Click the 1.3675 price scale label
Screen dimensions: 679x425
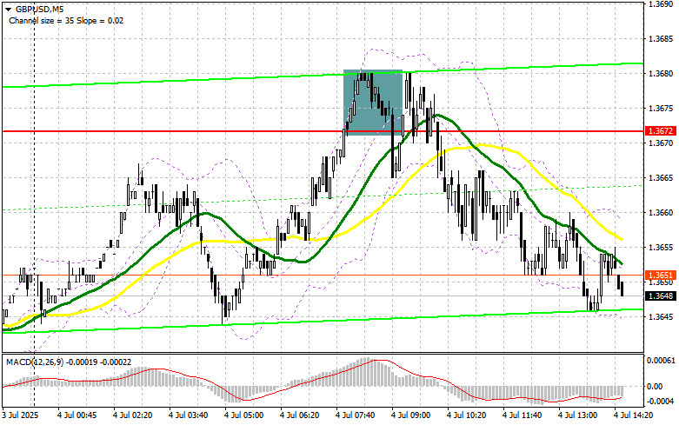point(661,108)
